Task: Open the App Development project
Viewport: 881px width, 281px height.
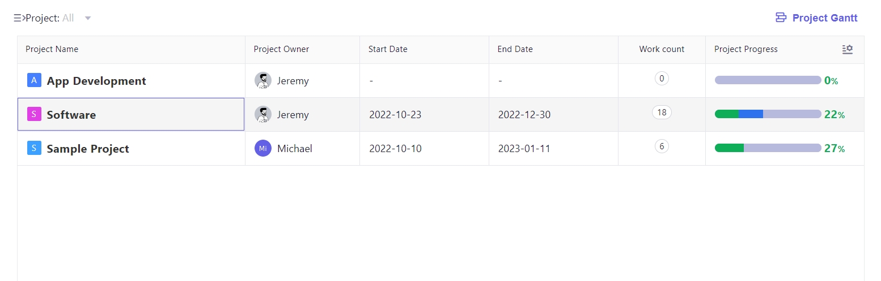Action: tap(96, 81)
